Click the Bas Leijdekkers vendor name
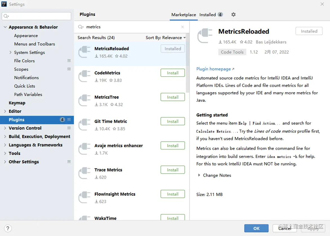330x236 pixels. pyautogui.click(x=271, y=42)
